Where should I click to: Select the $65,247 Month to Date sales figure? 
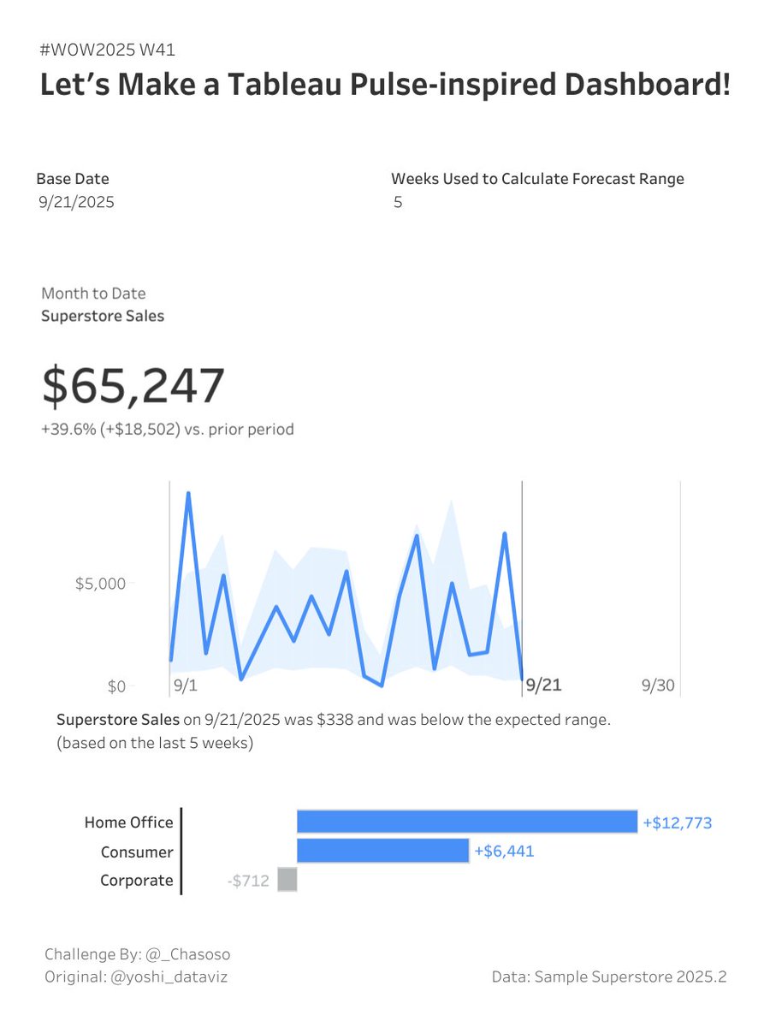(133, 385)
